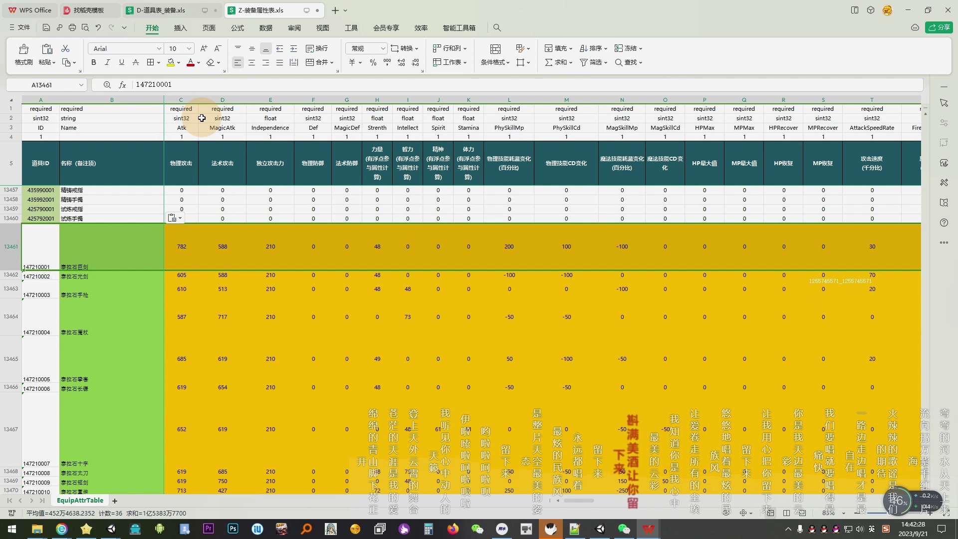958x539 pixels.
Task: Click the 分享 share button
Action: click(x=939, y=27)
